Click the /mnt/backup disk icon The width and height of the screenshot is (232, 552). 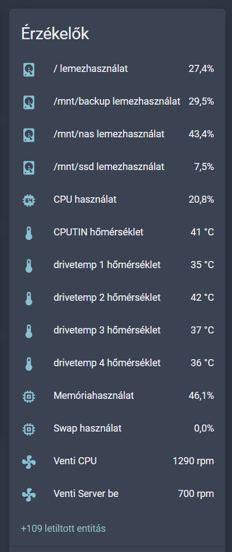pos(29,102)
